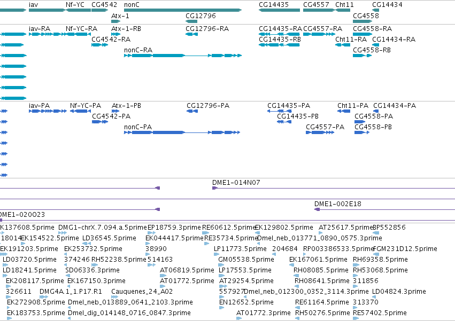This screenshot has width=455, height=321.
Task: Click the LD36545.5prime EST label
Action: 110,238
